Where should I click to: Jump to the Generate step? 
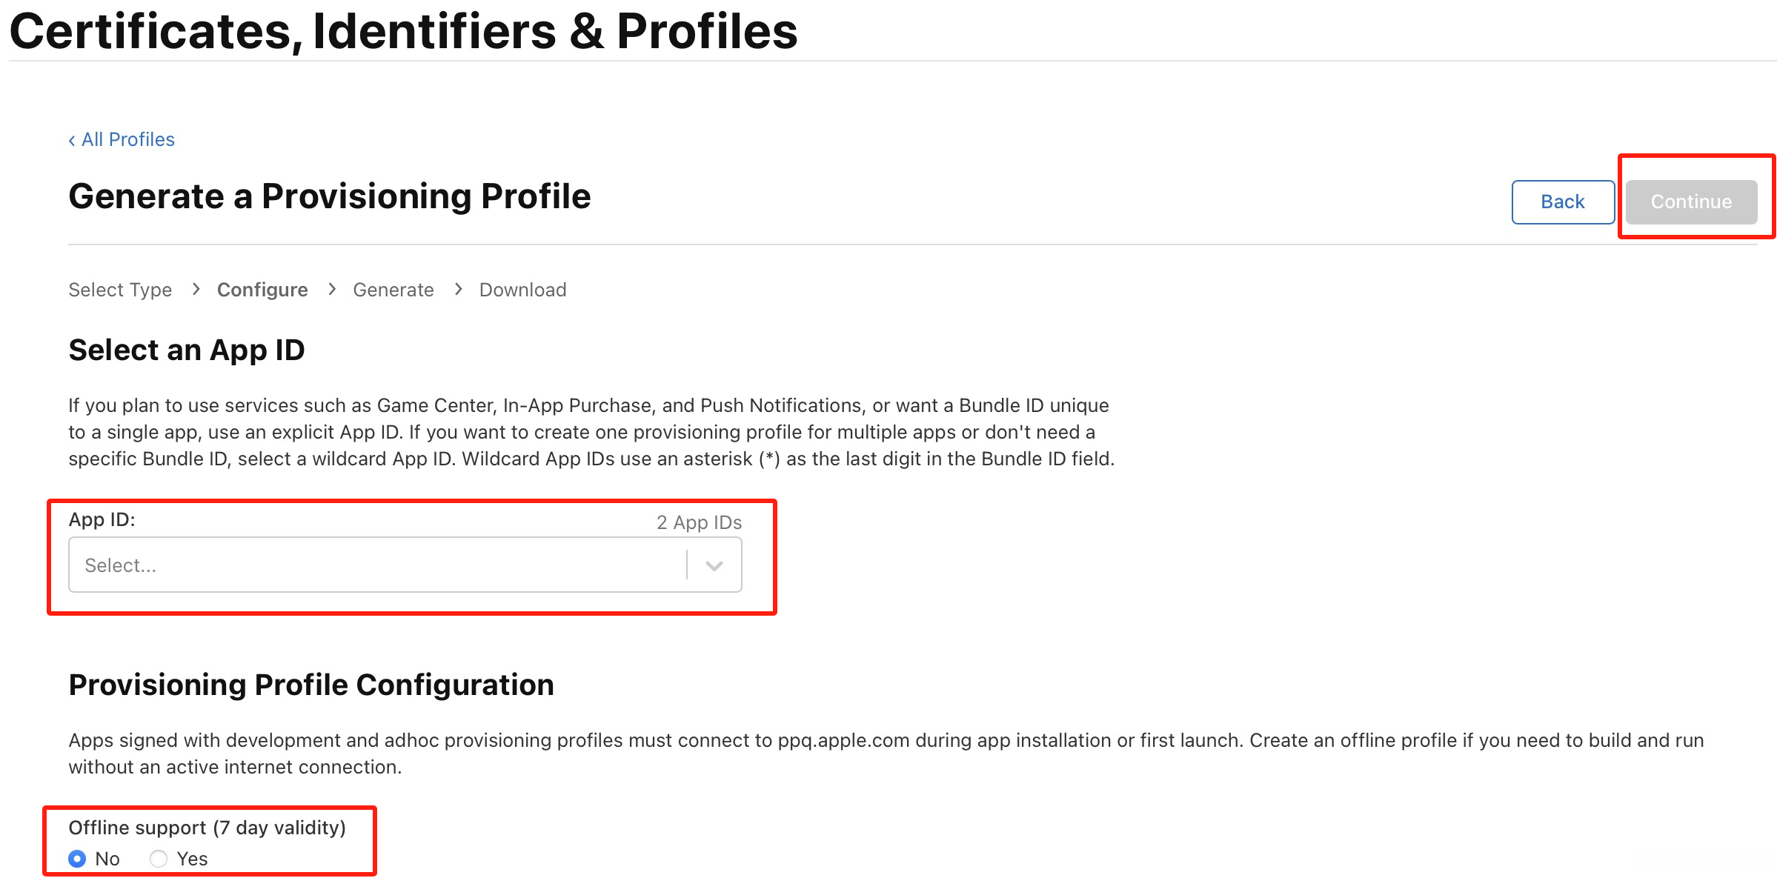point(393,290)
